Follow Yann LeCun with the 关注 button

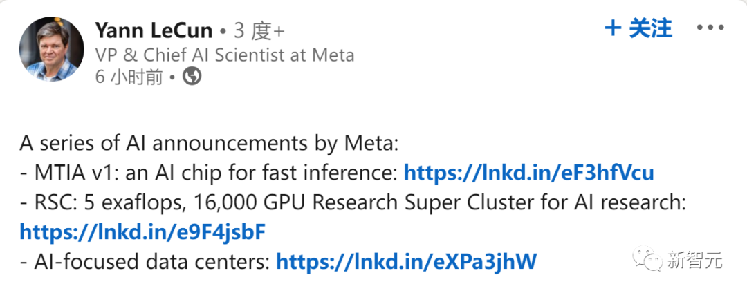(x=638, y=28)
